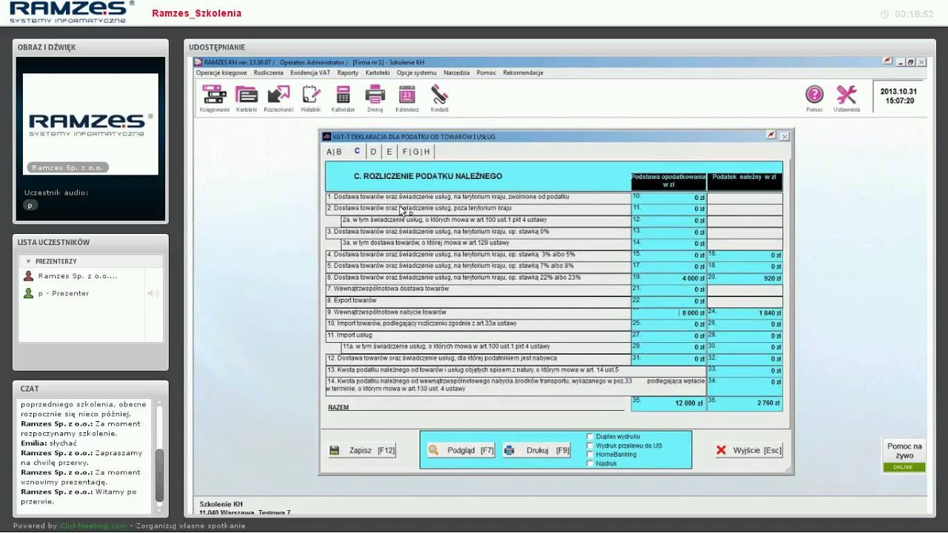Check Wydruk przelewu do US
Image resolution: width=948 pixels, height=533 pixels.
point(590,446)
